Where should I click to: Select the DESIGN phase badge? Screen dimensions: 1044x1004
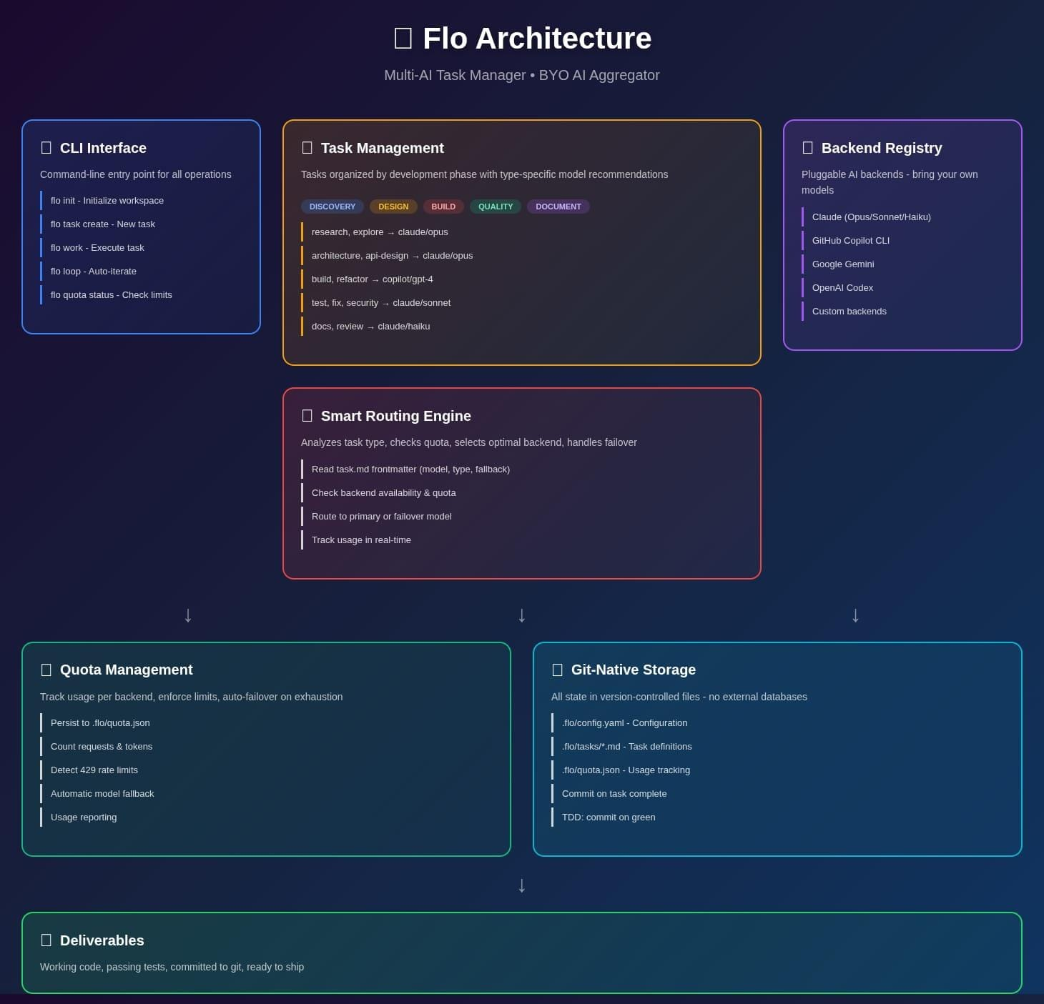point(393,207)
